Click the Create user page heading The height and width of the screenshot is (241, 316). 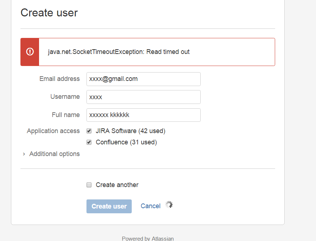point(49,13)
